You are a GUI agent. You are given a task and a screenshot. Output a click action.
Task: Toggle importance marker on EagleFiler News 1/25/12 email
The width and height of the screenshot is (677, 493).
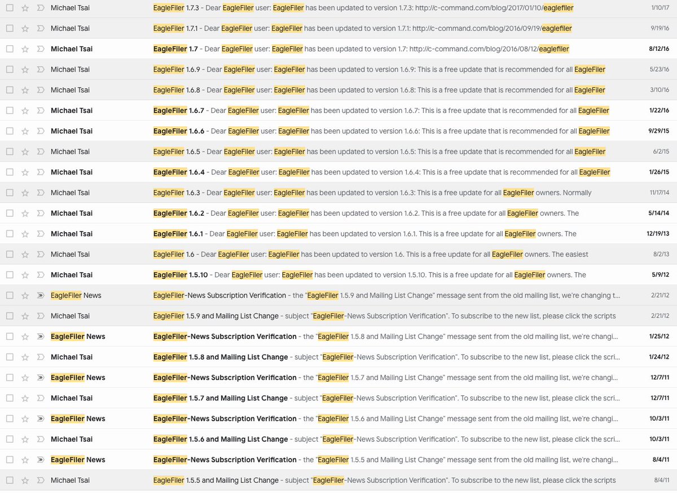point(40,337)
